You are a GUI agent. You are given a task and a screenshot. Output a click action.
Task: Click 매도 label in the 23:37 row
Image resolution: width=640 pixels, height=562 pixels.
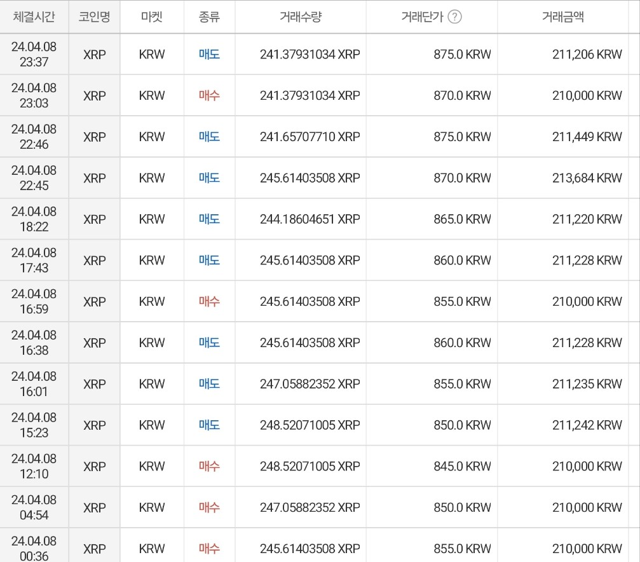point(209,54)
